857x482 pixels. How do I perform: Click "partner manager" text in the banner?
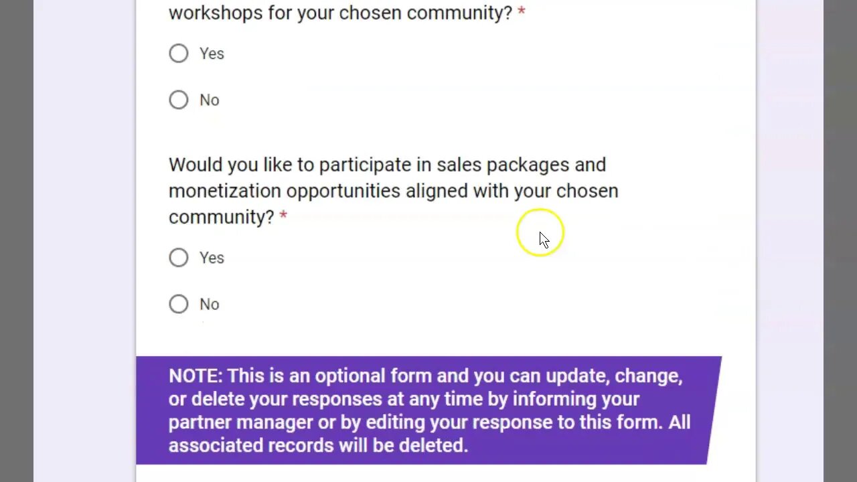click(240, 422)
